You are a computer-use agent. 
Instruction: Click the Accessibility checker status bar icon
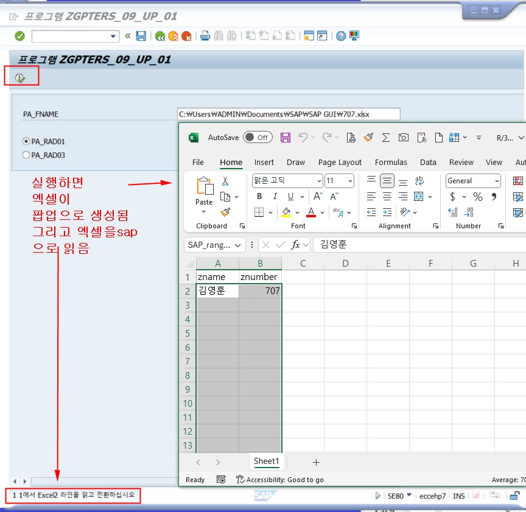pos(240,480)
